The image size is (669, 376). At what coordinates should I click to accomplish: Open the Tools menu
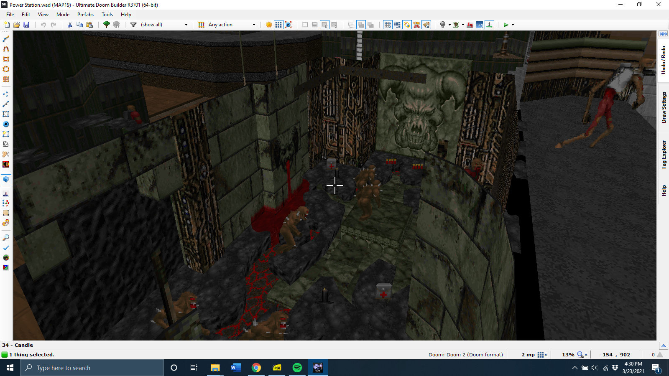point(107,14)
